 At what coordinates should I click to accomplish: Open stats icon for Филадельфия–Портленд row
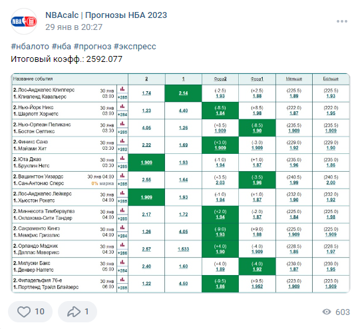(122, 280)
